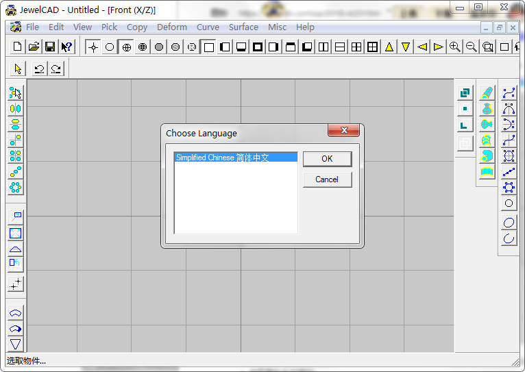Click the blue curved arrow icon at left

click(15, 329)
